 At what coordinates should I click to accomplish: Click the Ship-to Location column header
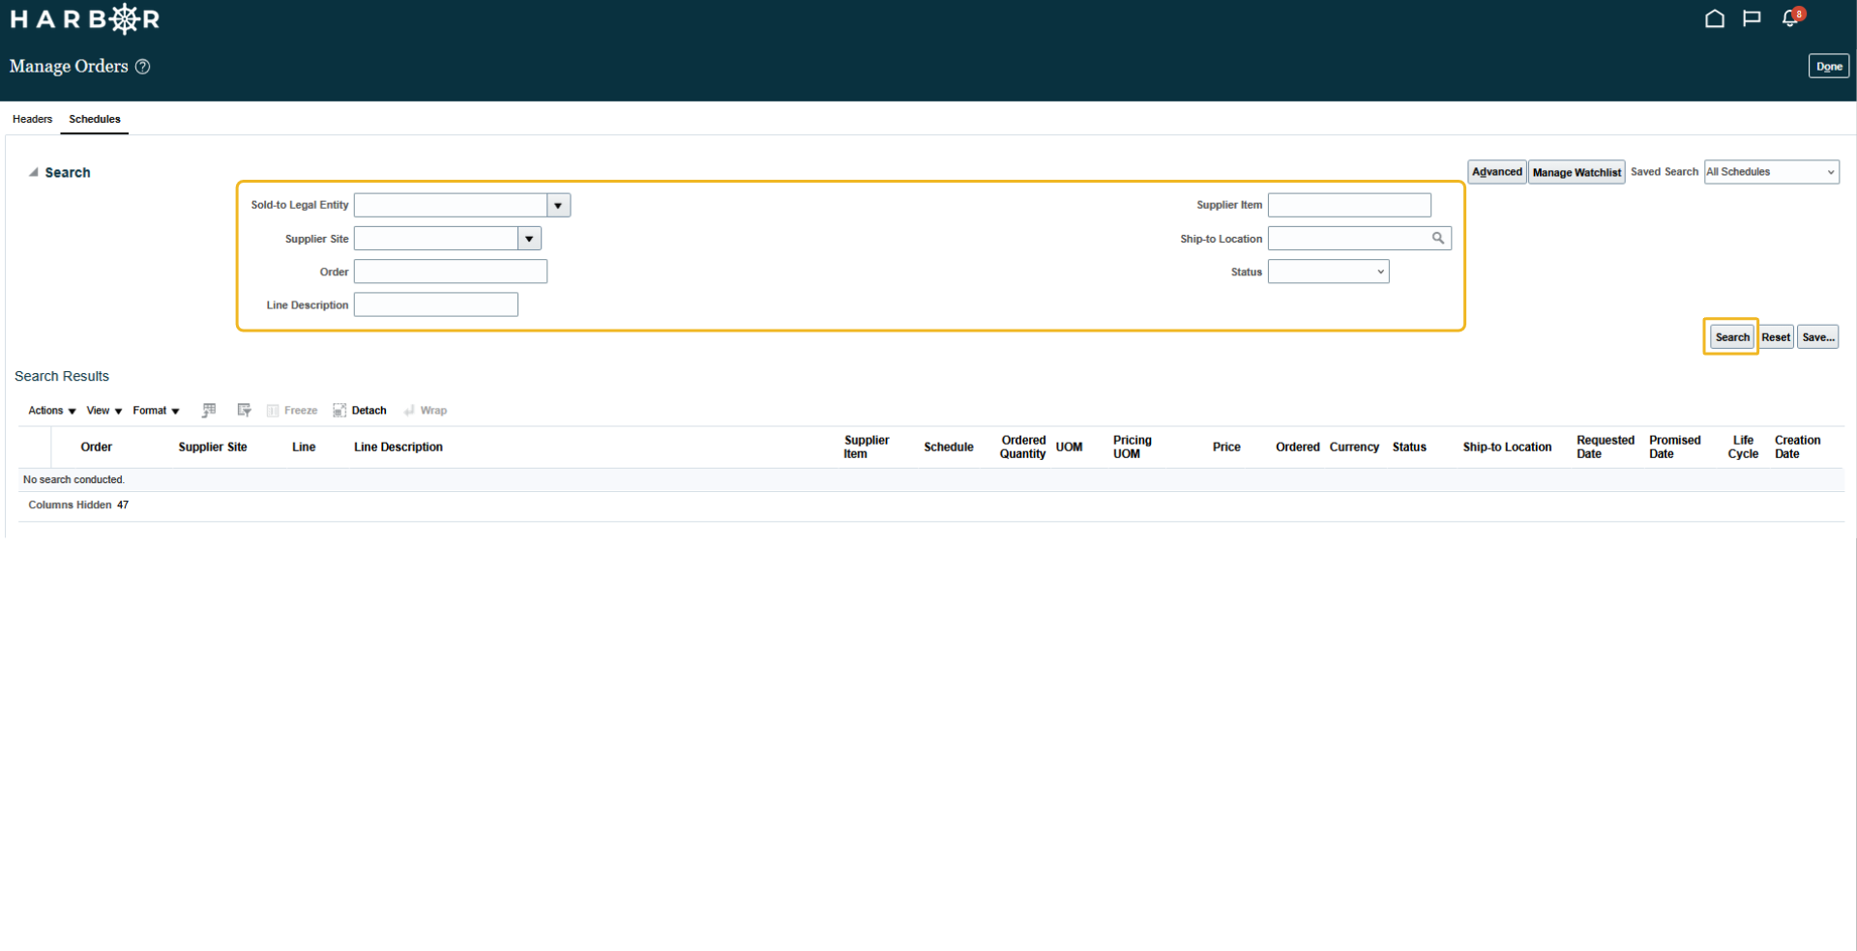1507,447
